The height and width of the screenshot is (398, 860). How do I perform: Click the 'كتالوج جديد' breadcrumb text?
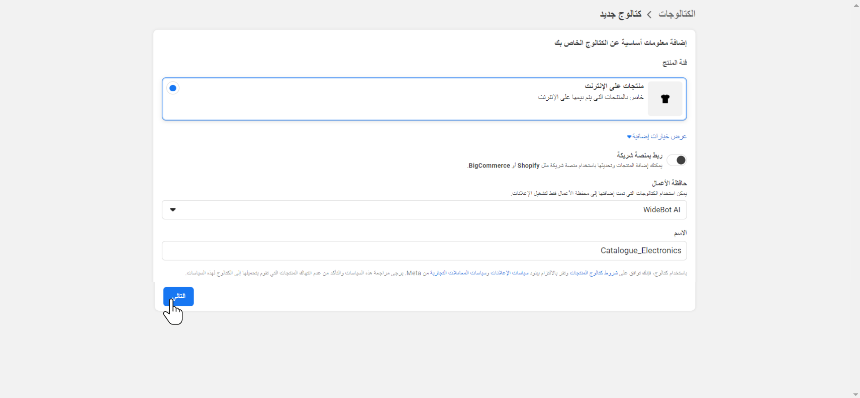coord(620,14)
